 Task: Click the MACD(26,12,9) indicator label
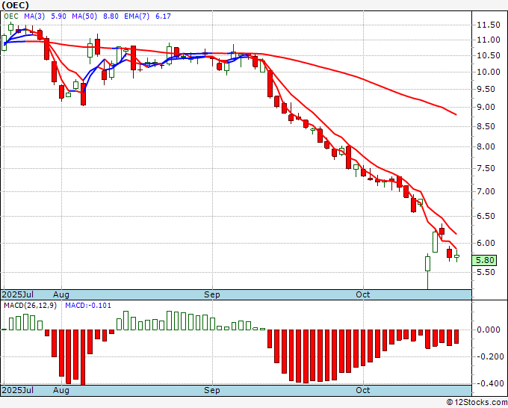tap(30, 306)
